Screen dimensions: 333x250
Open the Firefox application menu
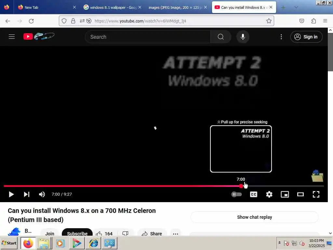tap(325, 21)
